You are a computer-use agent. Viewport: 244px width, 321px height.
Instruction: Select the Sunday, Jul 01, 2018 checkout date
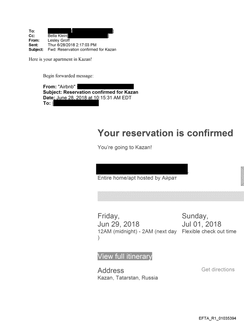202,220
